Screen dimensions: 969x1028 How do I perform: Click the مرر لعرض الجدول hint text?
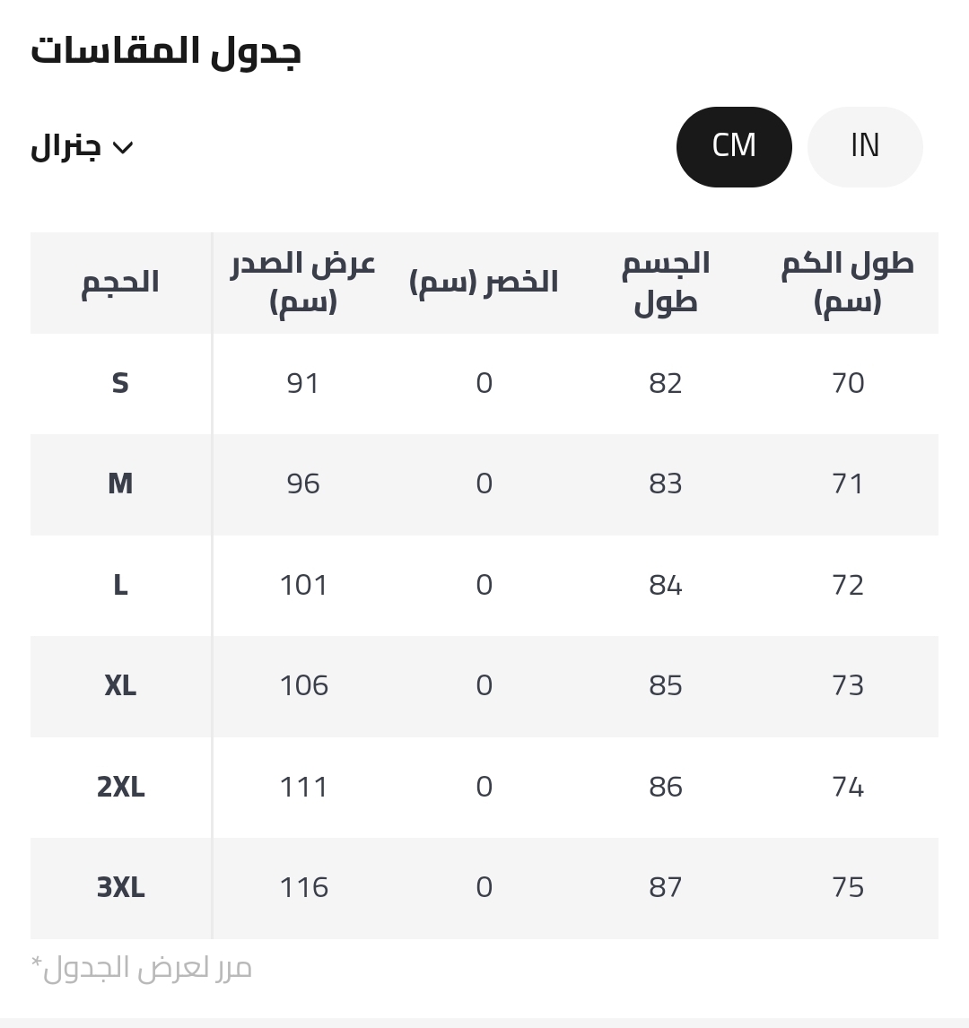[x=142, y=968]
